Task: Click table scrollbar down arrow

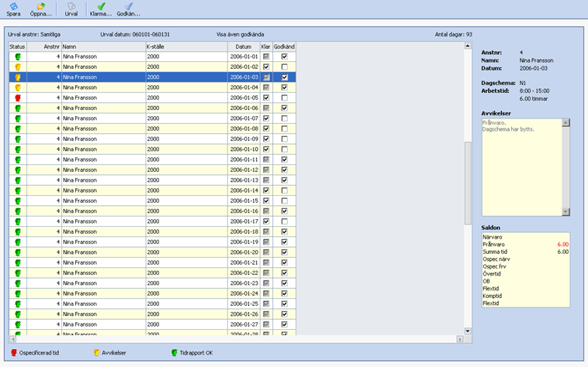Action: 468,331
